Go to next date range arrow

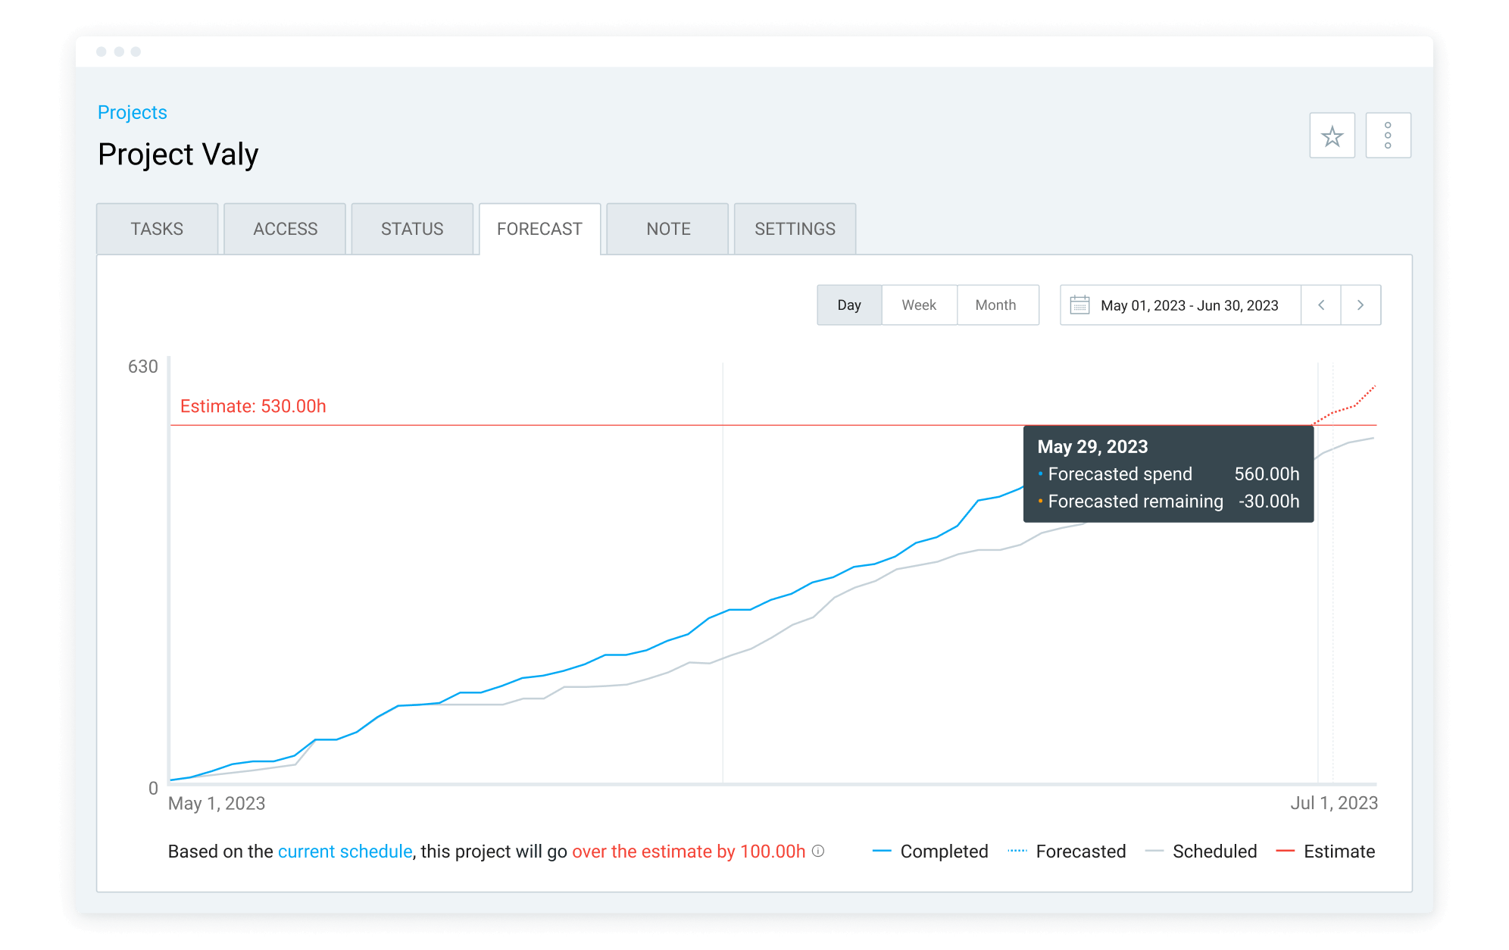click(x=1361, y=305)
